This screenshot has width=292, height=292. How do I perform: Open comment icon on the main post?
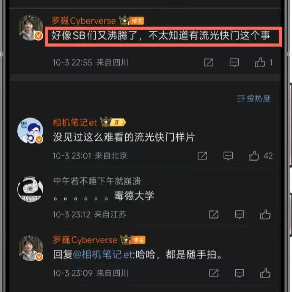(x=234, y=62)
